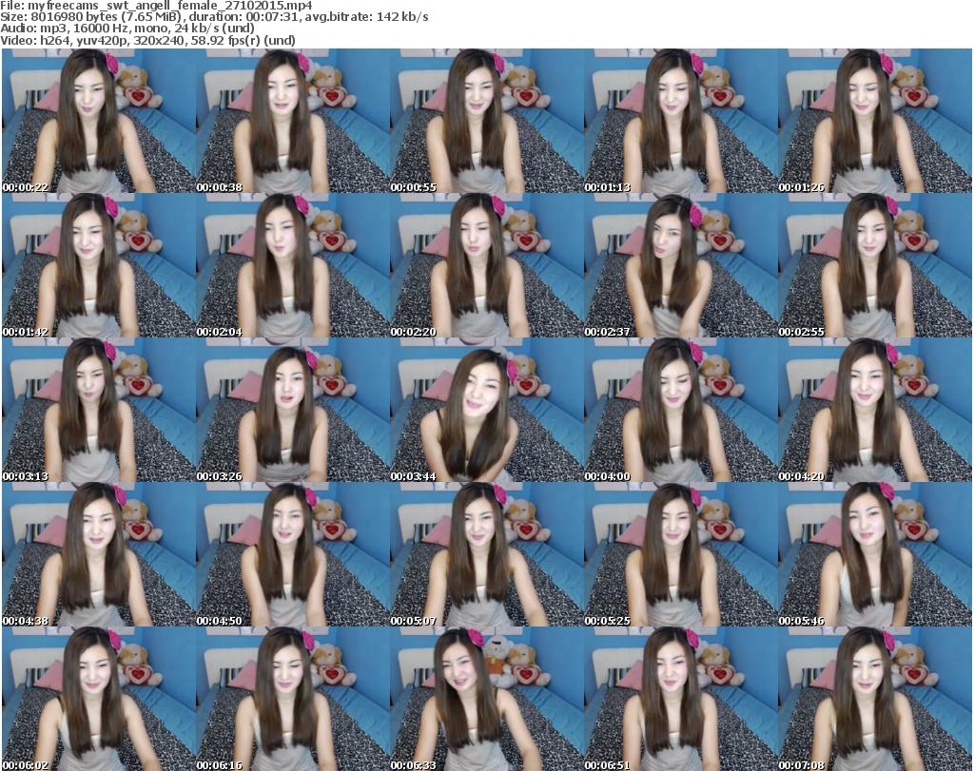This screenshot has height=771, width=974.
Task: Open the thumbnail stamped 00:06:33
Action: click(487, 699)
